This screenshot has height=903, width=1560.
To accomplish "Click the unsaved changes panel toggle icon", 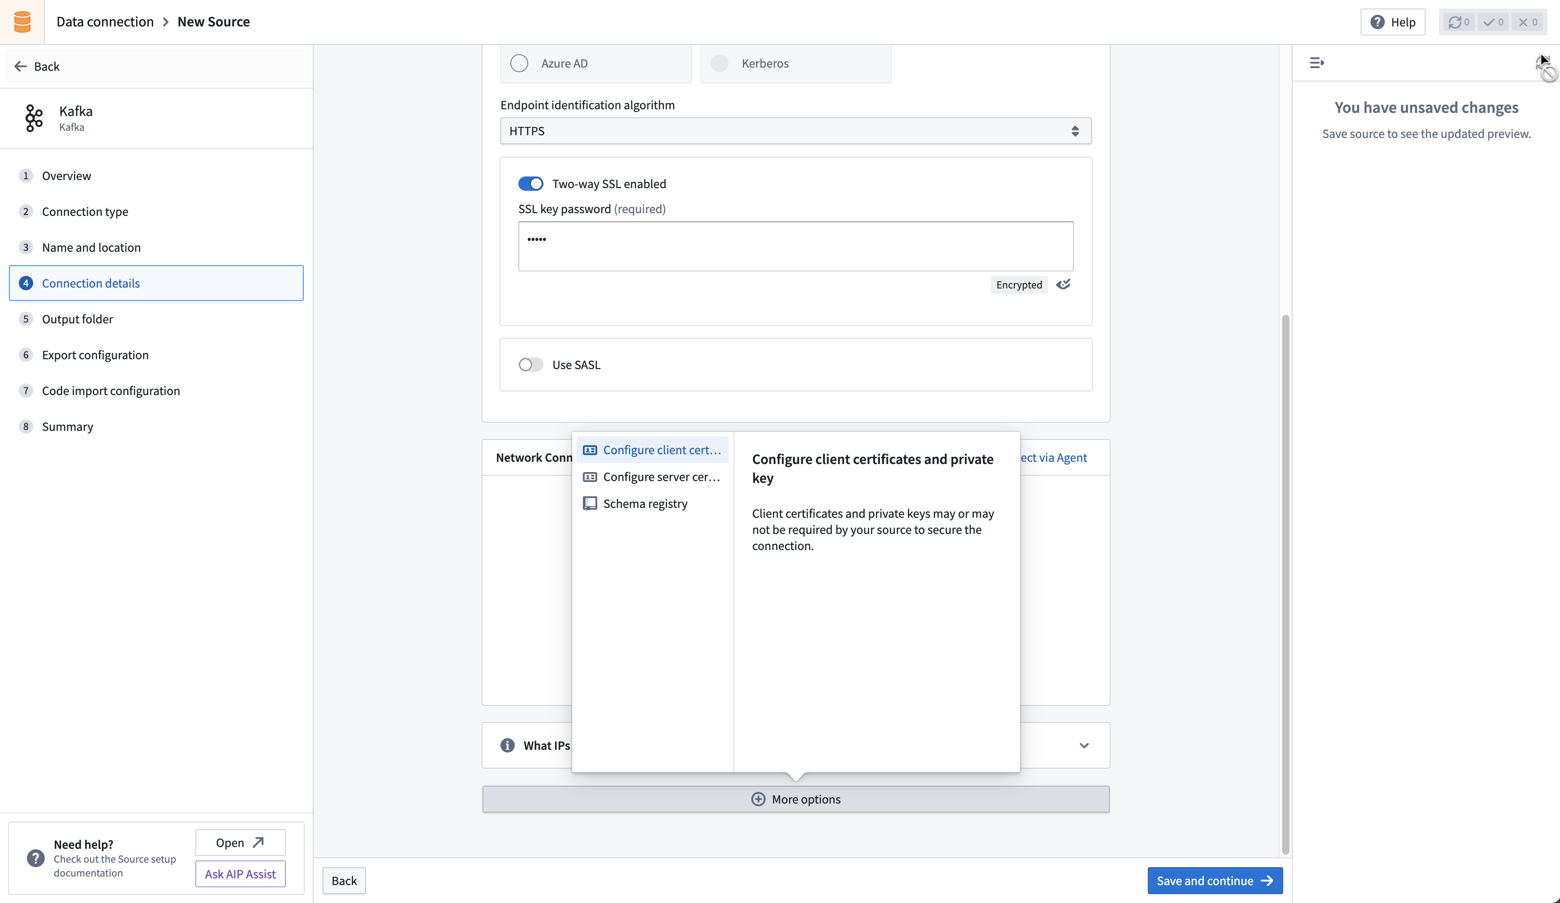I will [x=1316, y=62].
